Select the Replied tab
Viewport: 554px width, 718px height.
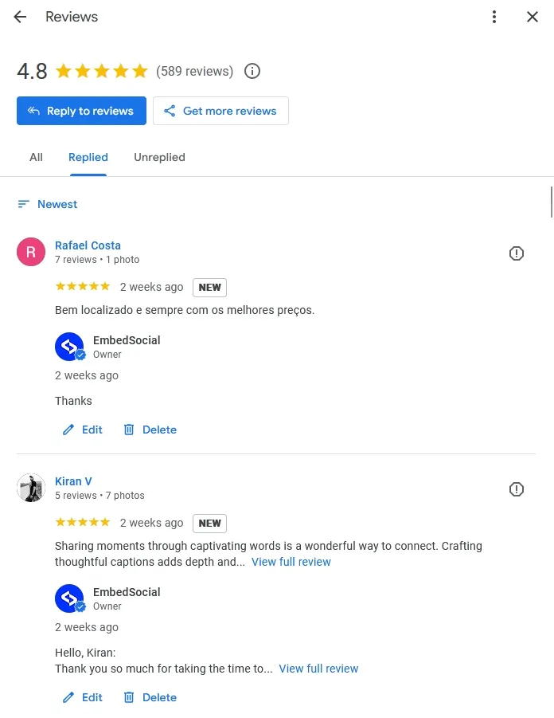point(88,157)
